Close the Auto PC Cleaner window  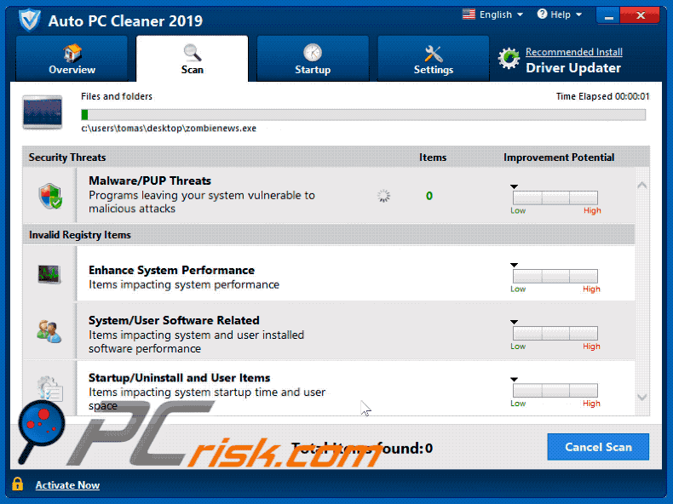tap(640, 16)
